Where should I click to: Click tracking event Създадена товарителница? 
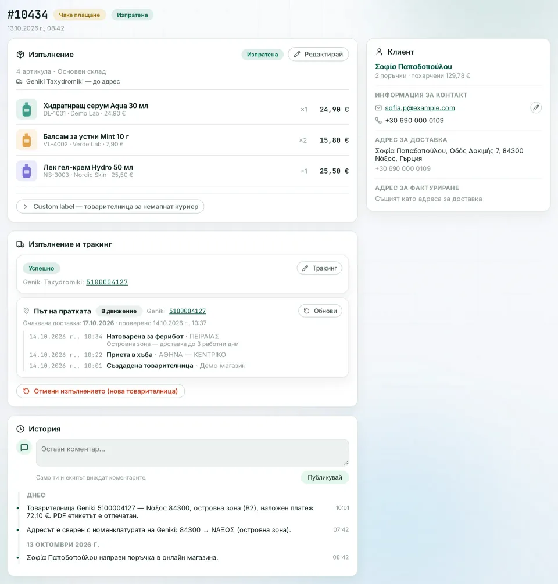(x=150, y=366)
